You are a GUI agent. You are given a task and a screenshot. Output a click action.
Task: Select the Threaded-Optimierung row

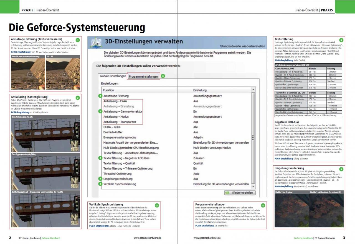click(x=176, y=174)
